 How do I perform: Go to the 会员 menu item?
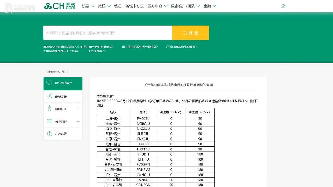(118, 6)
